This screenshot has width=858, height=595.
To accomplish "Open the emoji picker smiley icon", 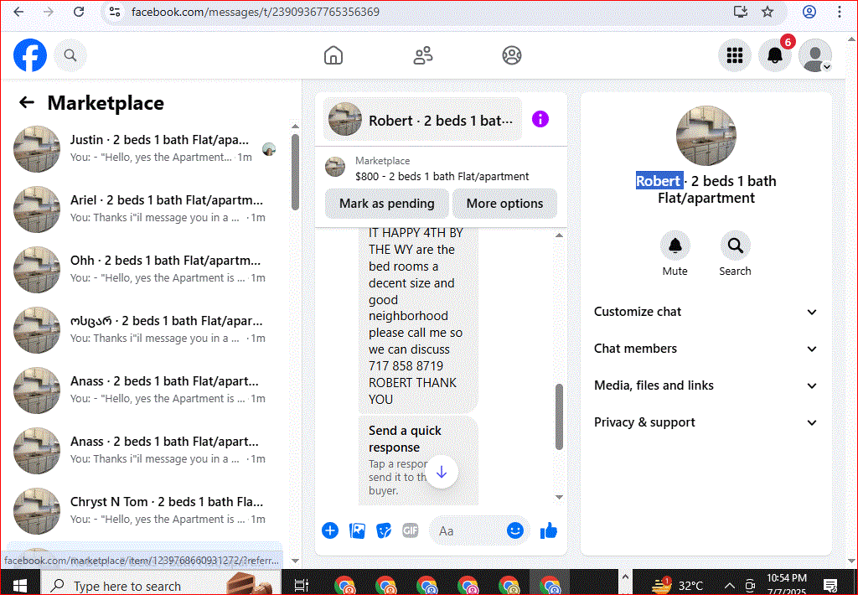I will click(515, 530).
